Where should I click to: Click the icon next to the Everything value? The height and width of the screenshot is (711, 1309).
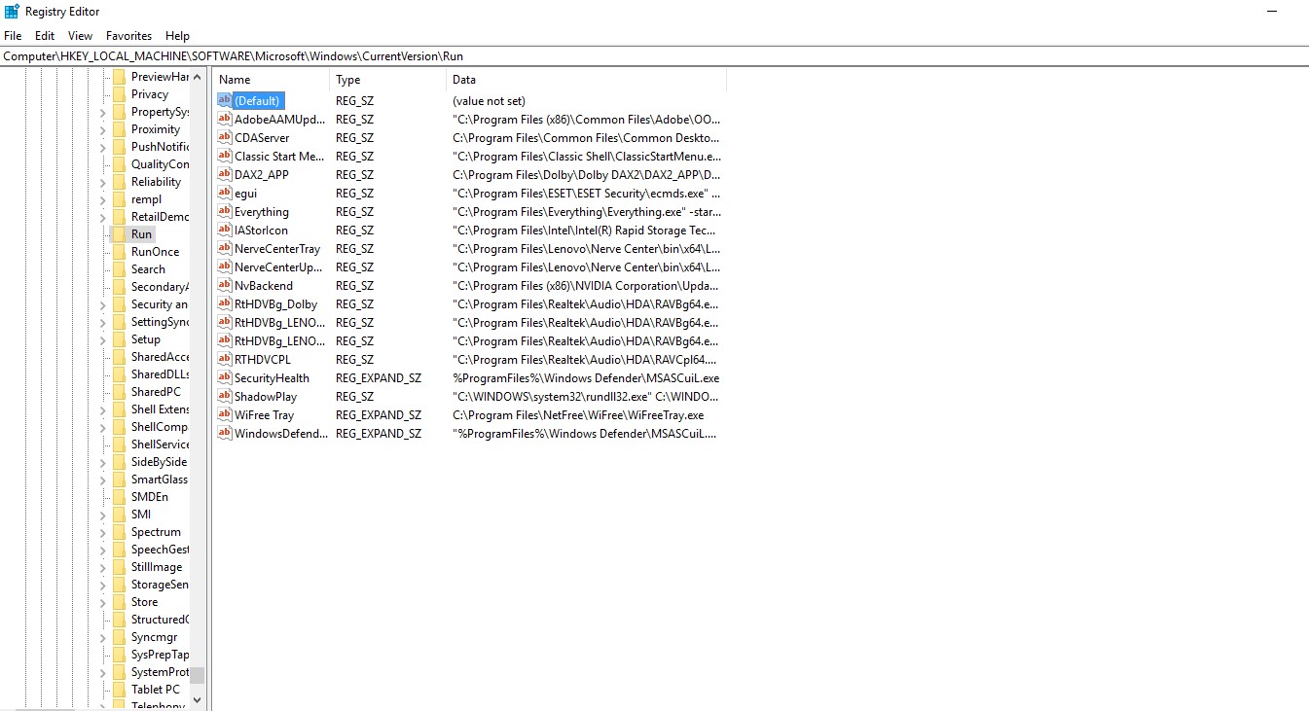coord(225,211)
